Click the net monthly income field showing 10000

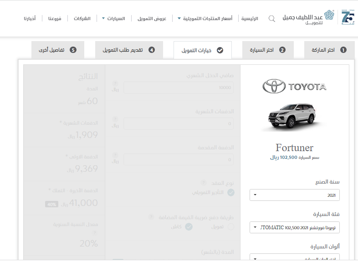[179, 87]
